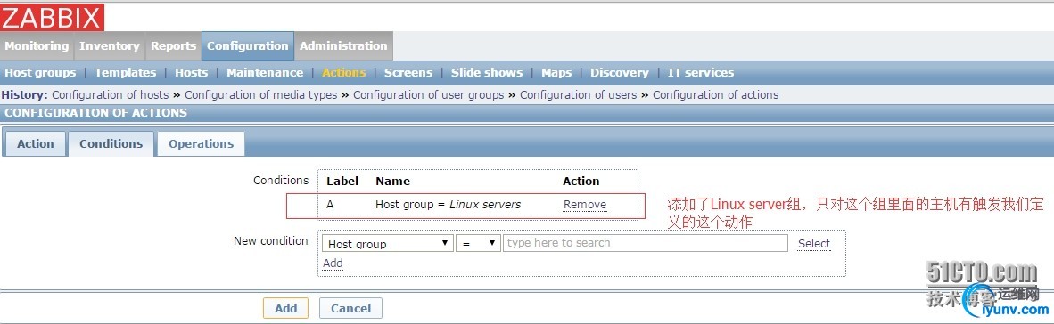Go to Actions submenu
This screenshot has width=1054, height=324.
point(343,72)
